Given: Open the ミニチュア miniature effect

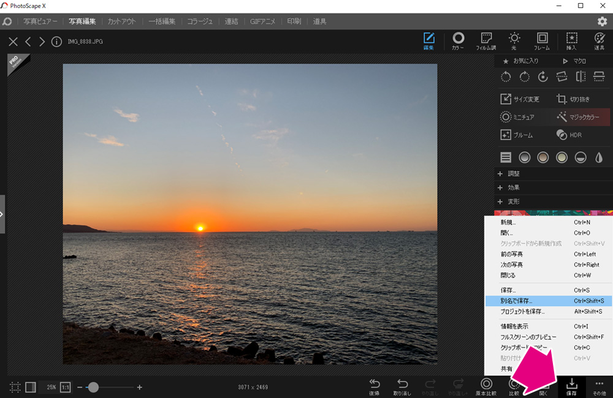Looking at the screenshot, I should [517, 117].
